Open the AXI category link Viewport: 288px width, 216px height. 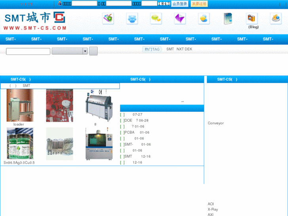coord(210,214)
